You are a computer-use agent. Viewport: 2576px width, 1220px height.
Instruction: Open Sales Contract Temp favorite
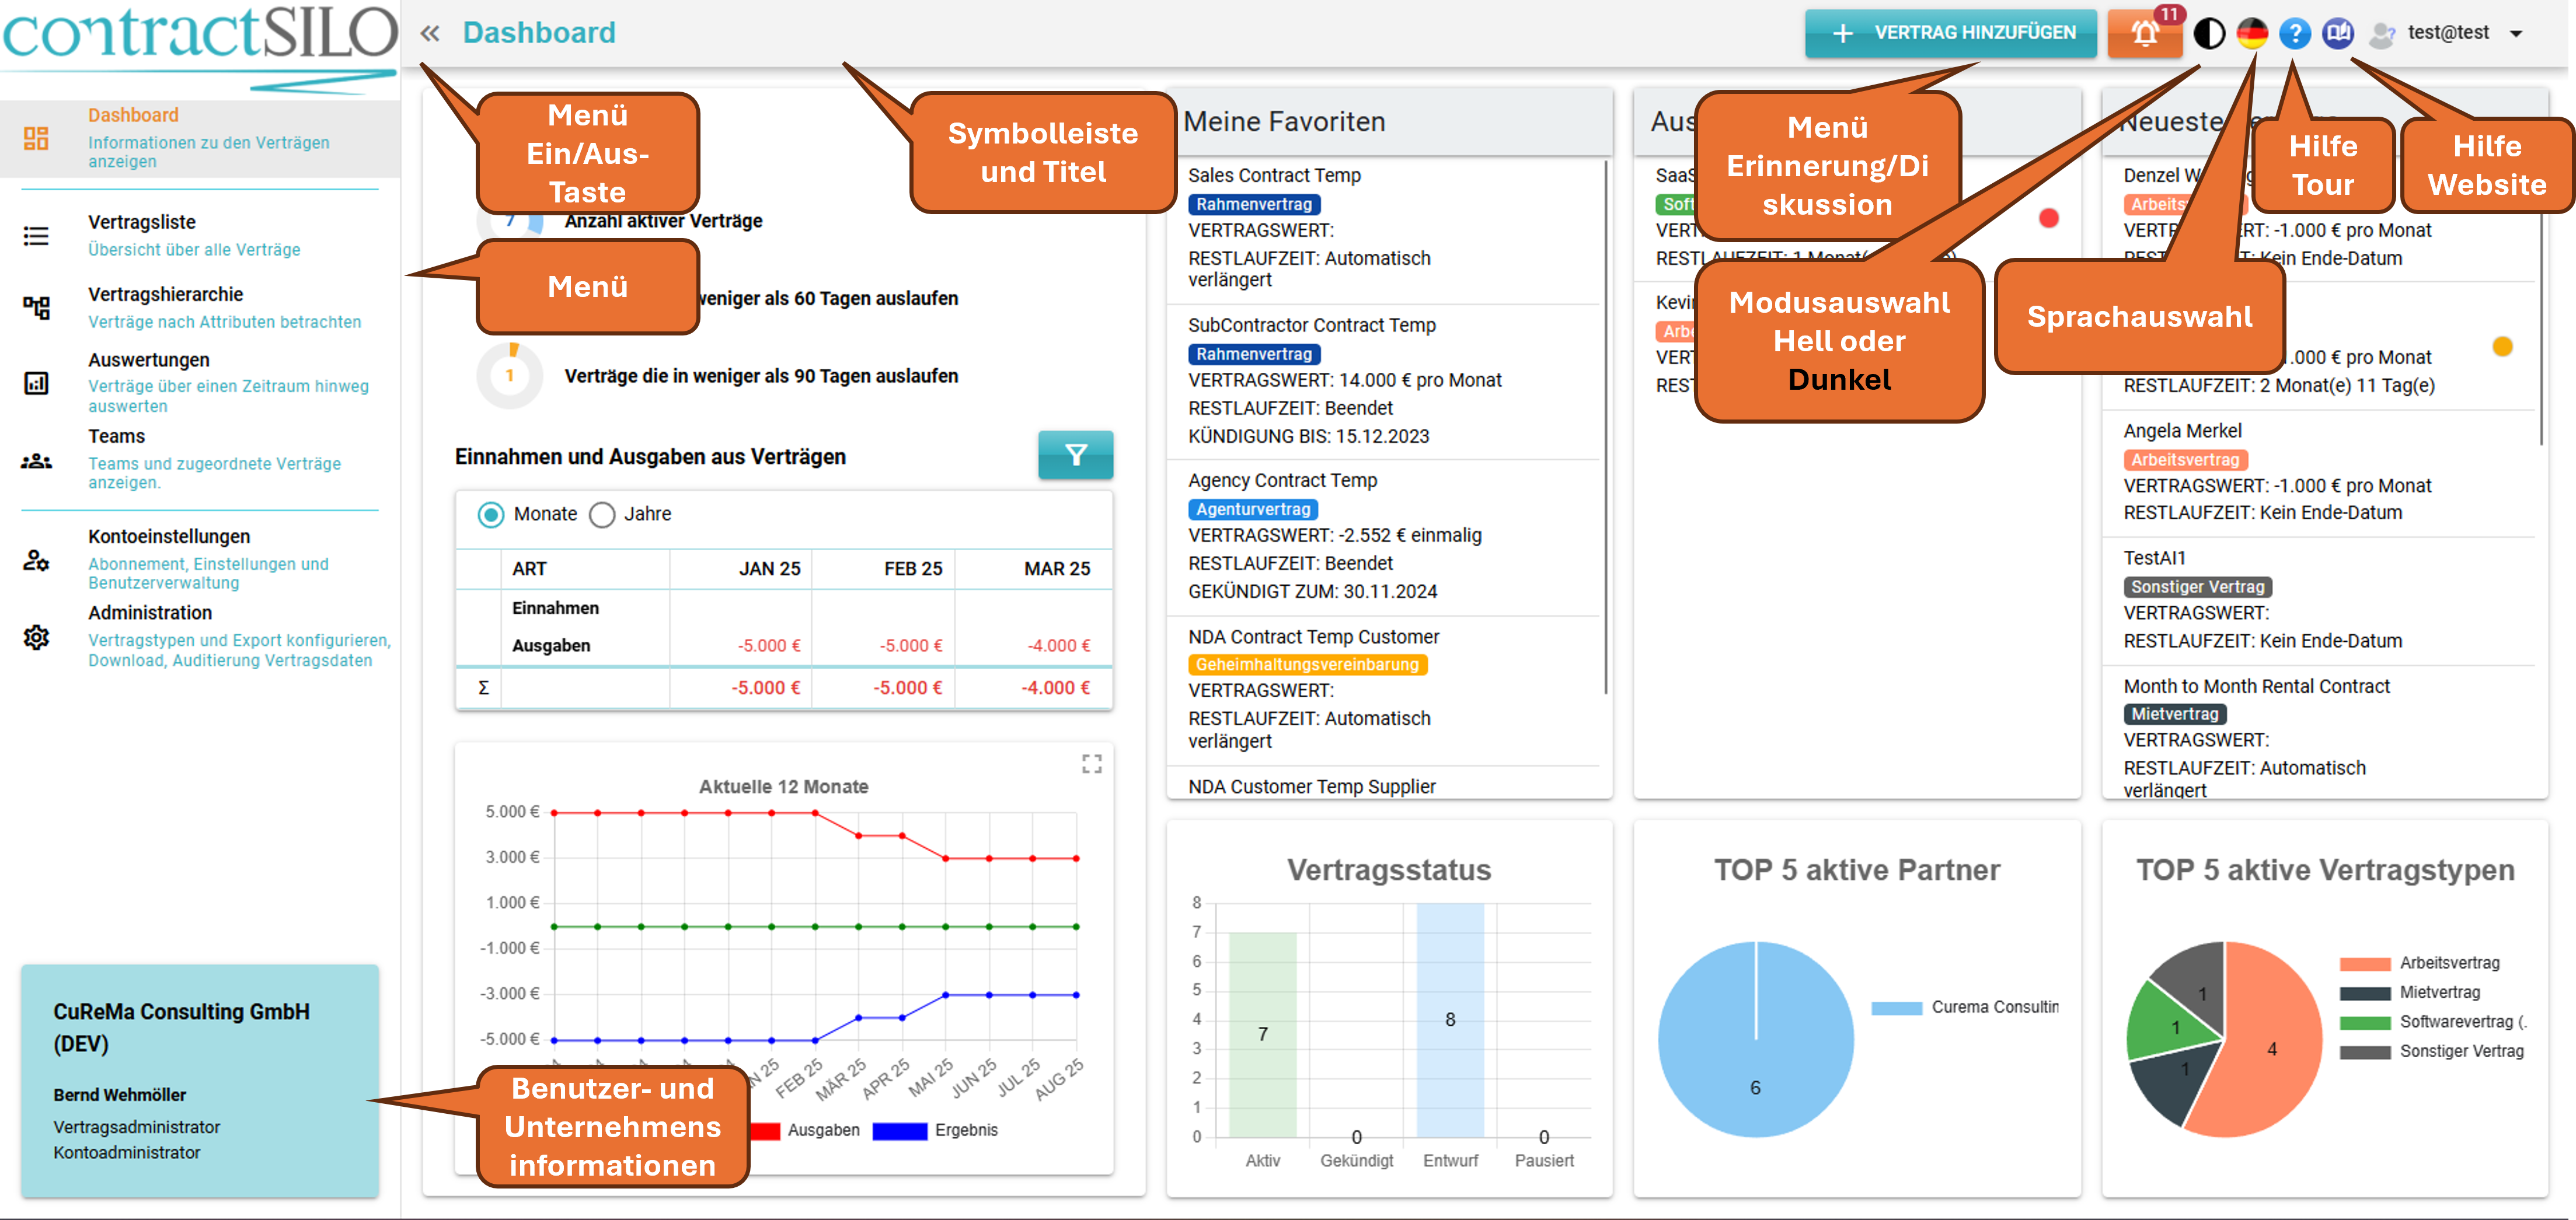click(x=1274, y=176)
